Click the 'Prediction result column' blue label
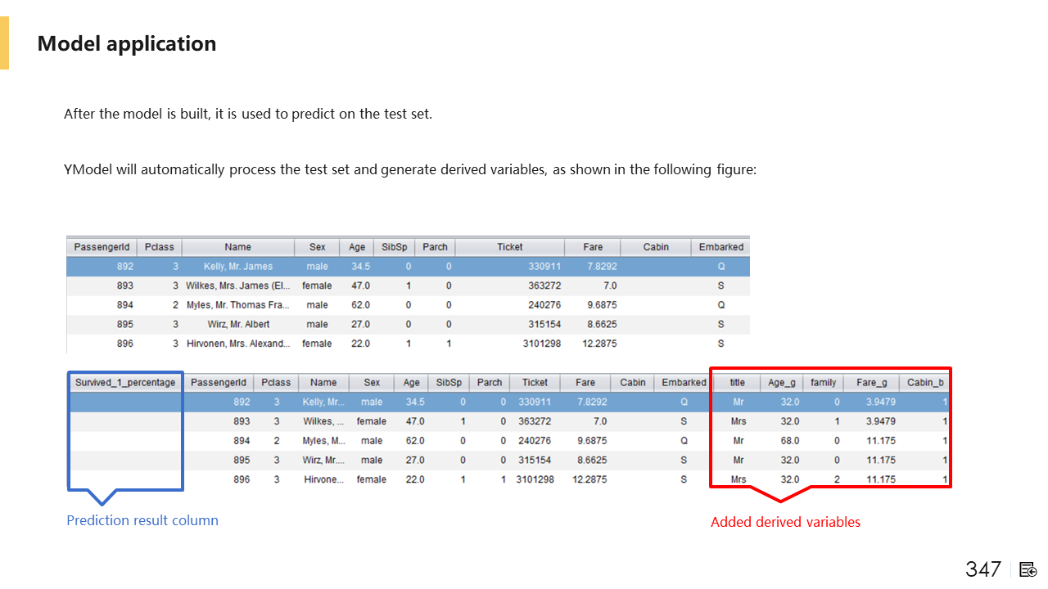 point(142,520)
